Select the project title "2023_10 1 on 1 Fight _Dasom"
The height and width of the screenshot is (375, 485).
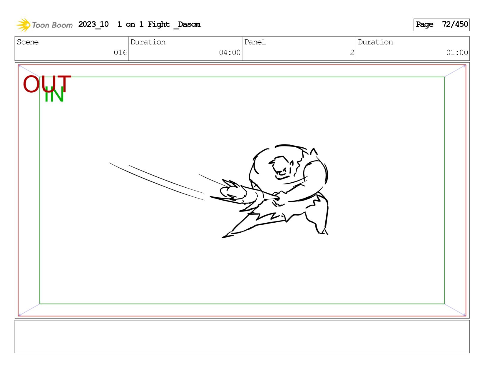(139, 24)
